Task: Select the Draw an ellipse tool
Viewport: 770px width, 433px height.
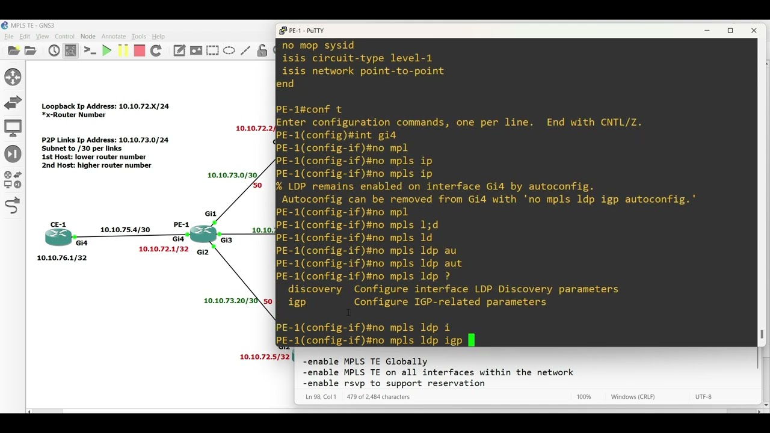Action: 229,51
